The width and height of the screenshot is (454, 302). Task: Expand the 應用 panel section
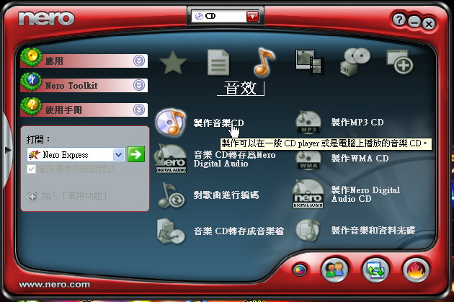click(139, 61)
